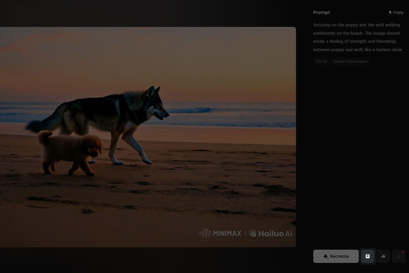The width and height of the screenshot is (409, 273).
Task: Click the Hailuo AI watermark text
Action: point(275,234)
